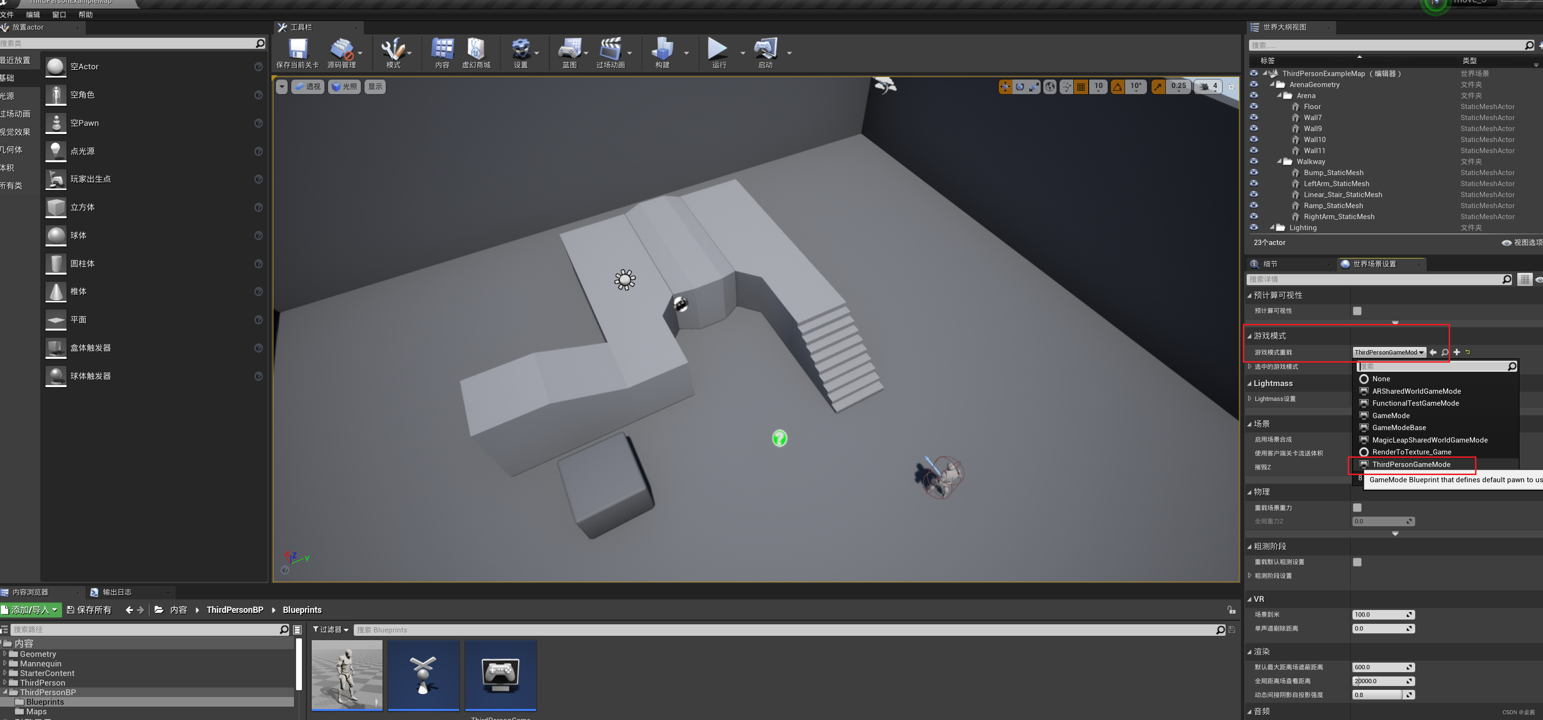Image resolution: width=1543 pixels, height=720 pixels.
Task: Open the Source Control toolbar icon
Action: coord(341,50)
